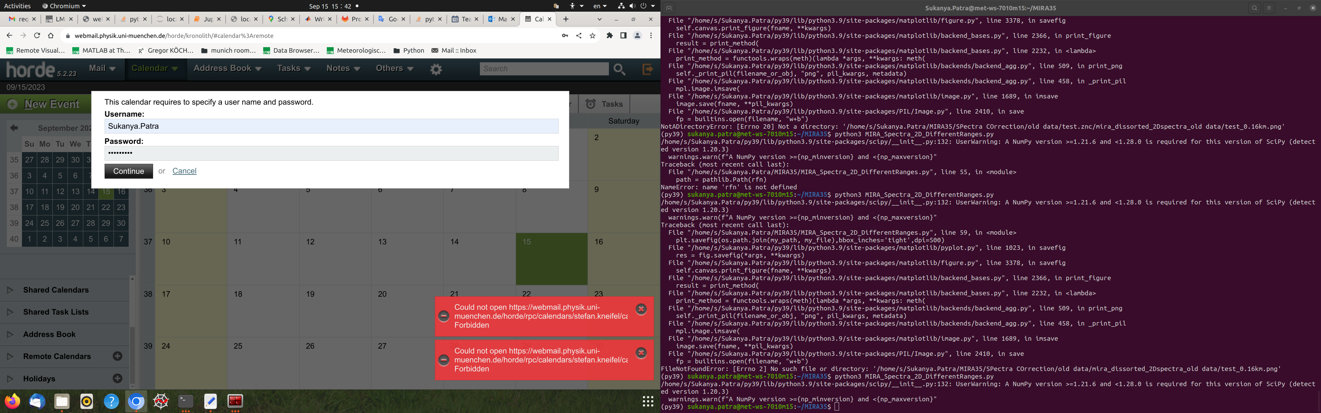
Task: Click the Cancel link in dialog
Action: click(184, 171)
